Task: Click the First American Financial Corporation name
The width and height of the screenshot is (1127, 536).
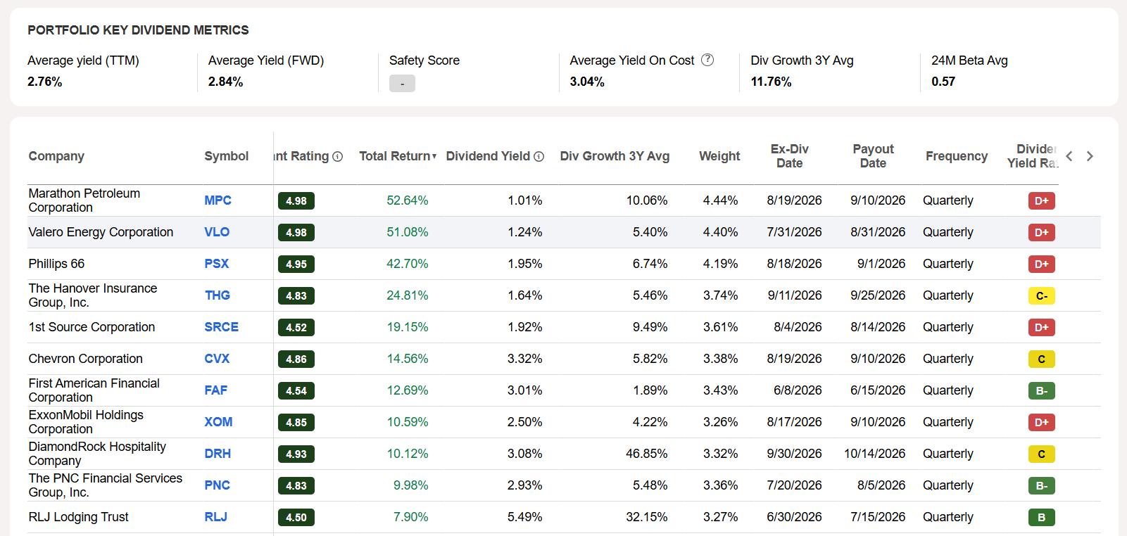Action: pos(94,390)
